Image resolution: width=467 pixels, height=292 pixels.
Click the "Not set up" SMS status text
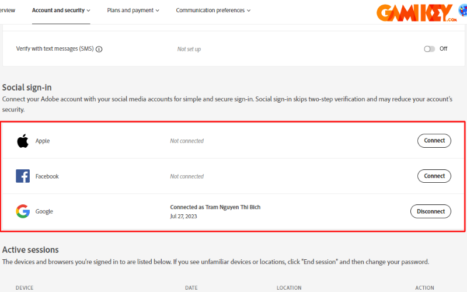point(189,49)
